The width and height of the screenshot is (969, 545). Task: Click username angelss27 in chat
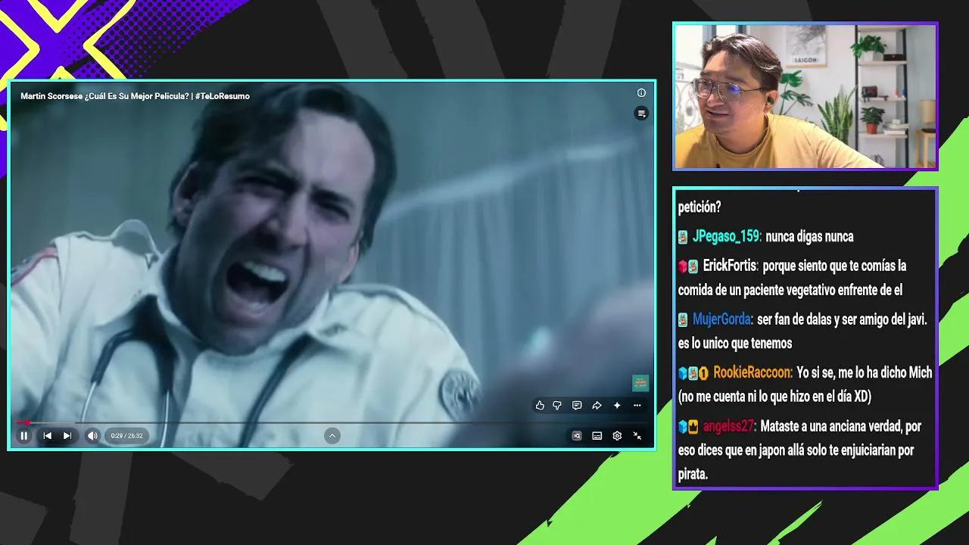[x=729, y=426]
